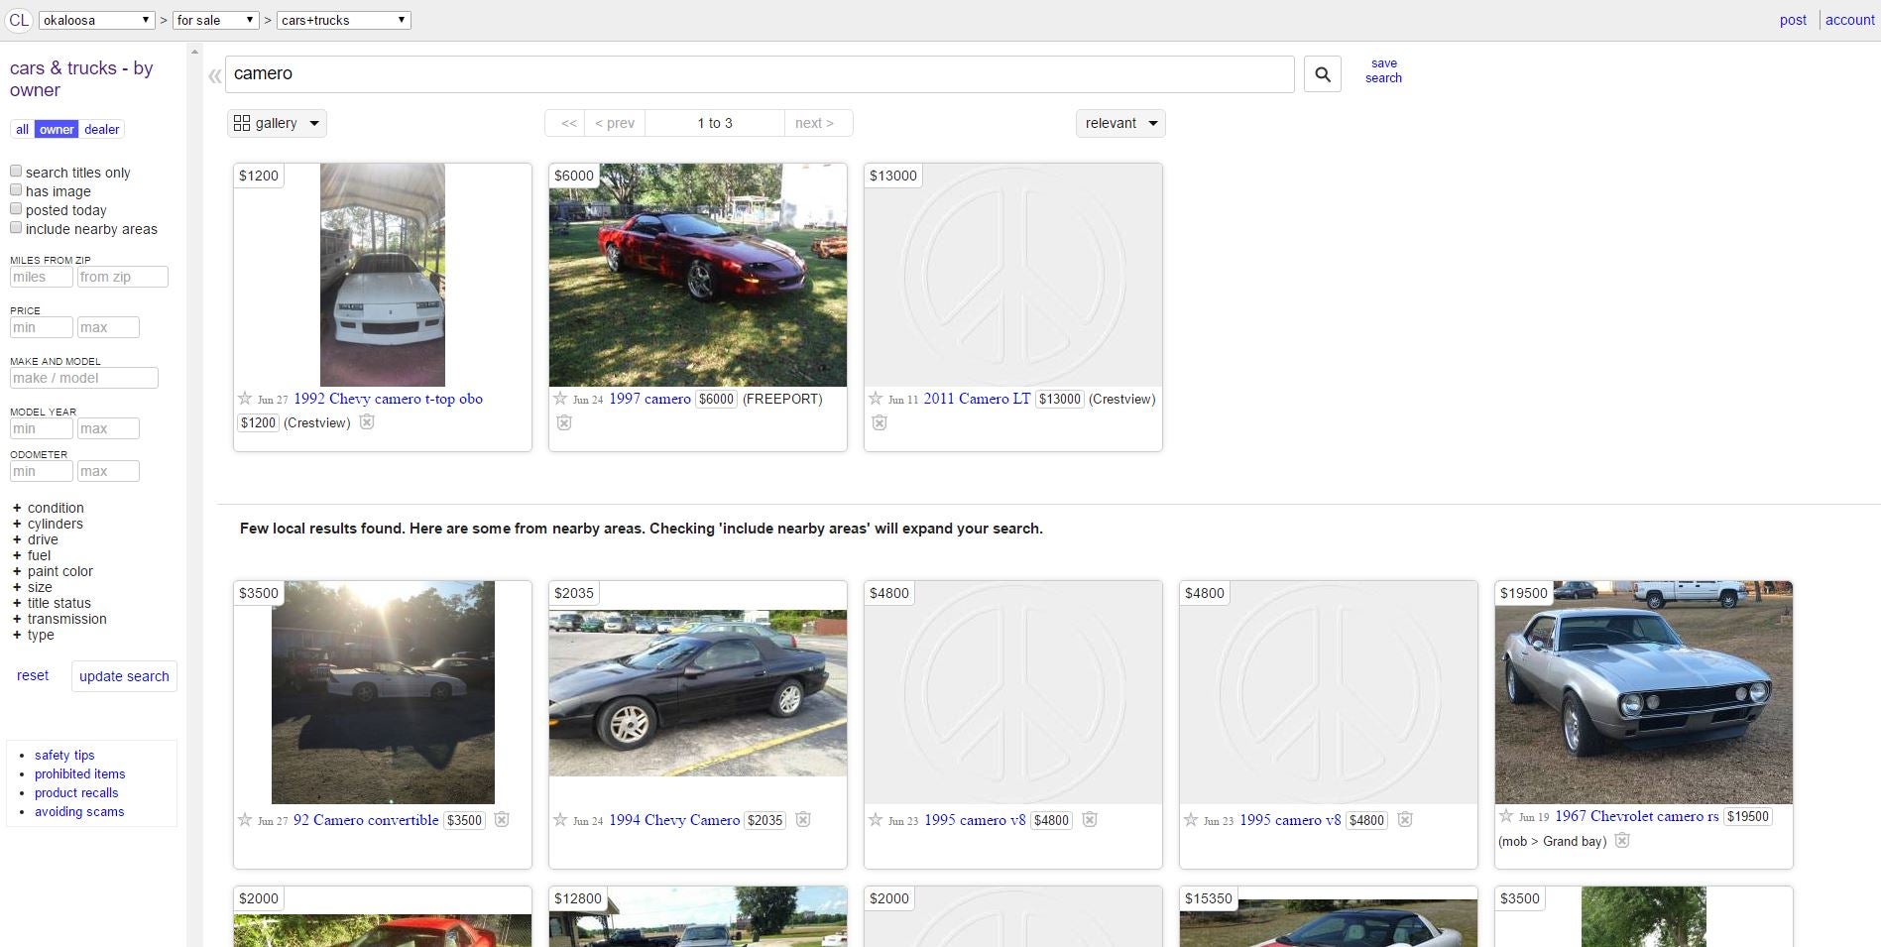Click the price 'min' input field
The image size is (1881, 947).
(x=41, y=327)
